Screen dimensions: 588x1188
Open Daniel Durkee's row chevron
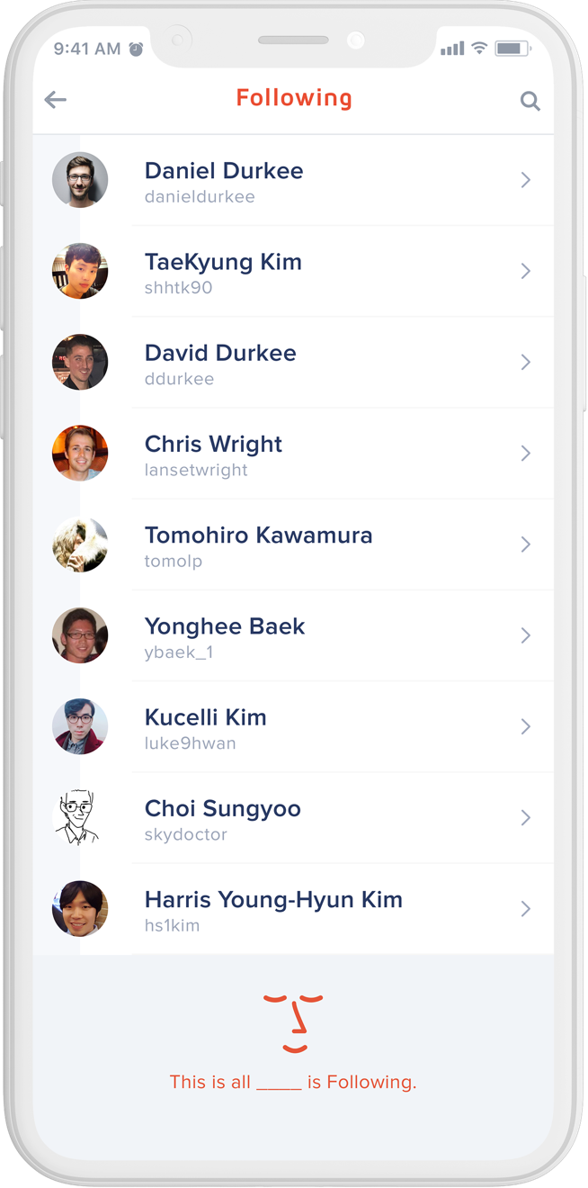(526, 180)
